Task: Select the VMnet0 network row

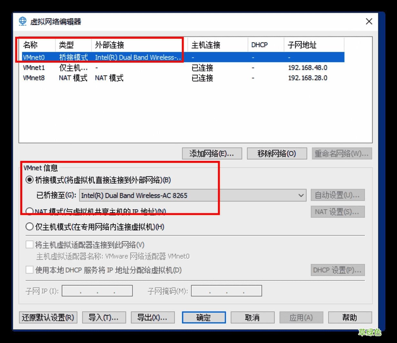Action: (183, 57)
